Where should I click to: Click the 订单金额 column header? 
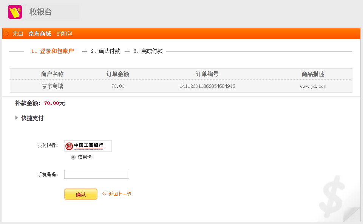click(x=118, y=74)
